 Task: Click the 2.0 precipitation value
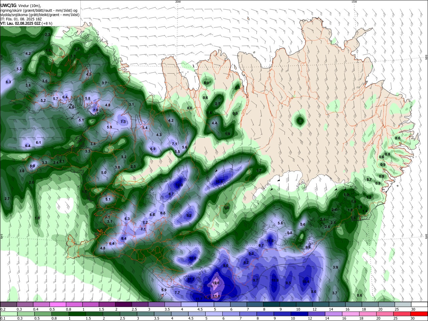tap(31, 182)
